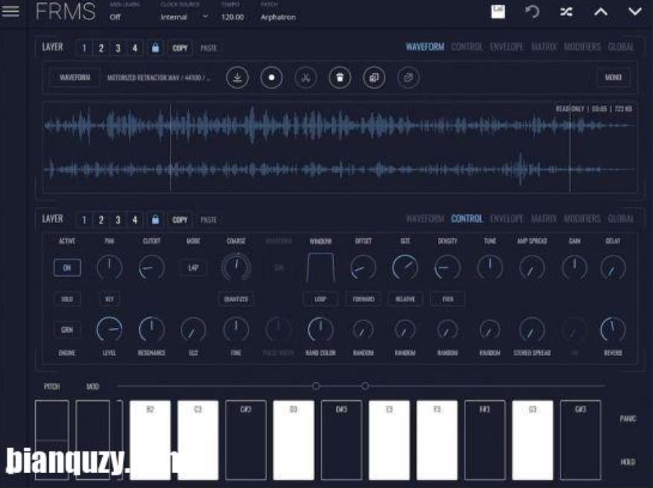Viewport: 653px width, 488px height.
Task: Trim the waveform using the scissors icon
Action: (x=306, y=77)
